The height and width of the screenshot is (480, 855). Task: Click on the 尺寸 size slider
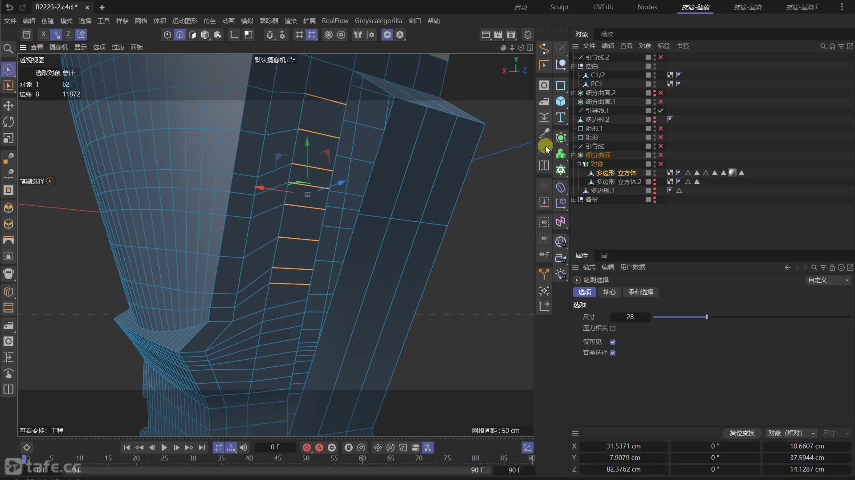pyautogui.click(x=706, y=317)
